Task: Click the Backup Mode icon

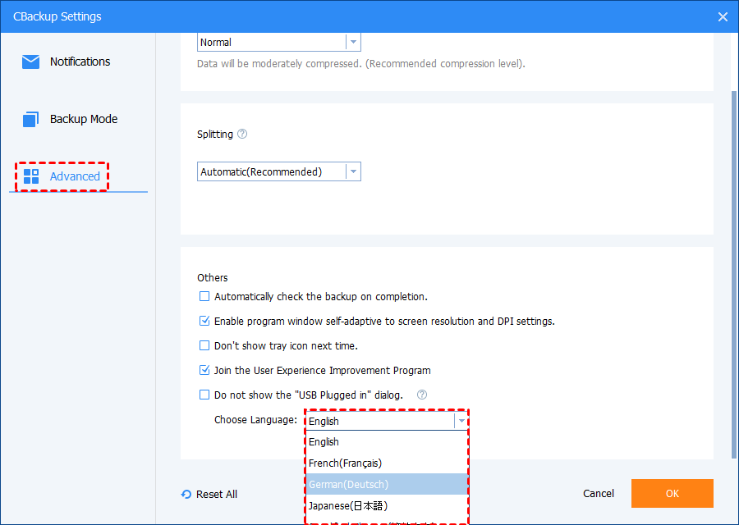Action: [x=31, y=119]
